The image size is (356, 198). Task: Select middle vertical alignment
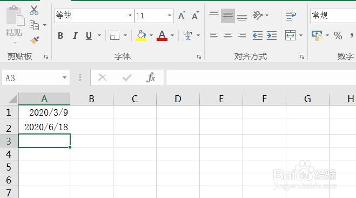click(228, 16)
